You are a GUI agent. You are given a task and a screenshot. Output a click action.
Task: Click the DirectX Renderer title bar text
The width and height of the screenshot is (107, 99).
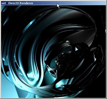tap(21, 3)
